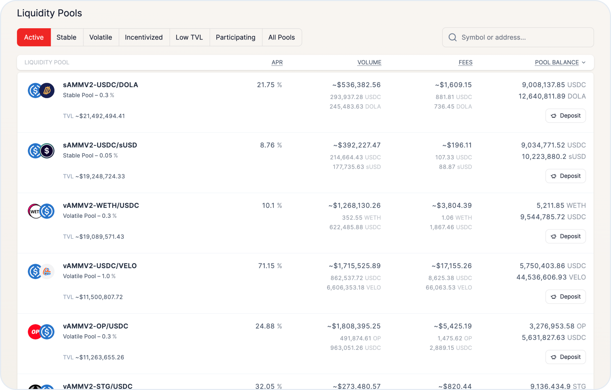Click the USDC/VELO pool token pair icon
611x390 pixels.
point(41,272)
